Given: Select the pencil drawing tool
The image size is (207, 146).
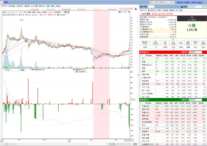Looking at the screenshot, I should click(68, 12).
